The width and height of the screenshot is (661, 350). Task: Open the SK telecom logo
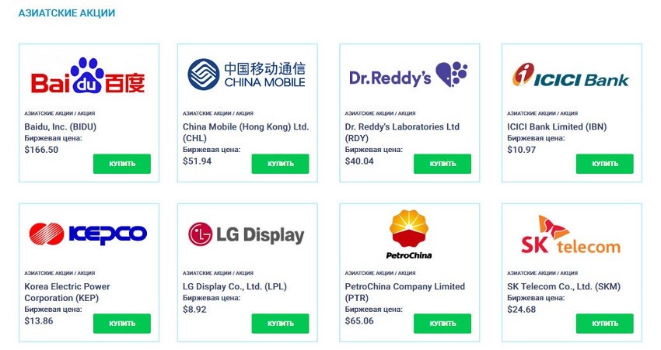coord(571,234)
